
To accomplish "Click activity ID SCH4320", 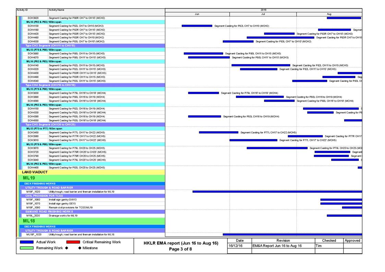I will [x=33, y=69].
